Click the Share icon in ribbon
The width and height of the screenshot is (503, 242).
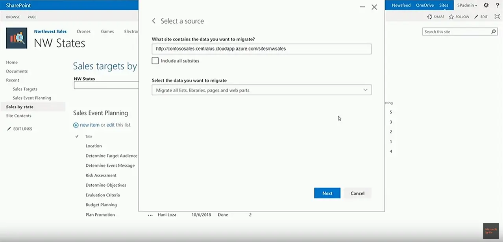tap(430, 17)
